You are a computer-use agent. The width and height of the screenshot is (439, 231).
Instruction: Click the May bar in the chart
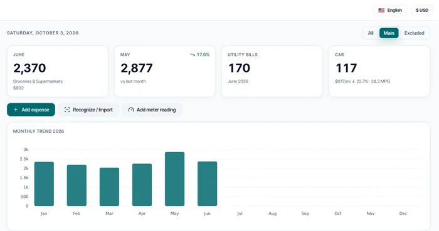click(x=175, y=179)
